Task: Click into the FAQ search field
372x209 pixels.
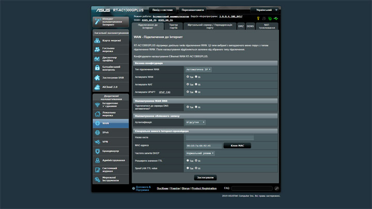Action: [252, 188]
